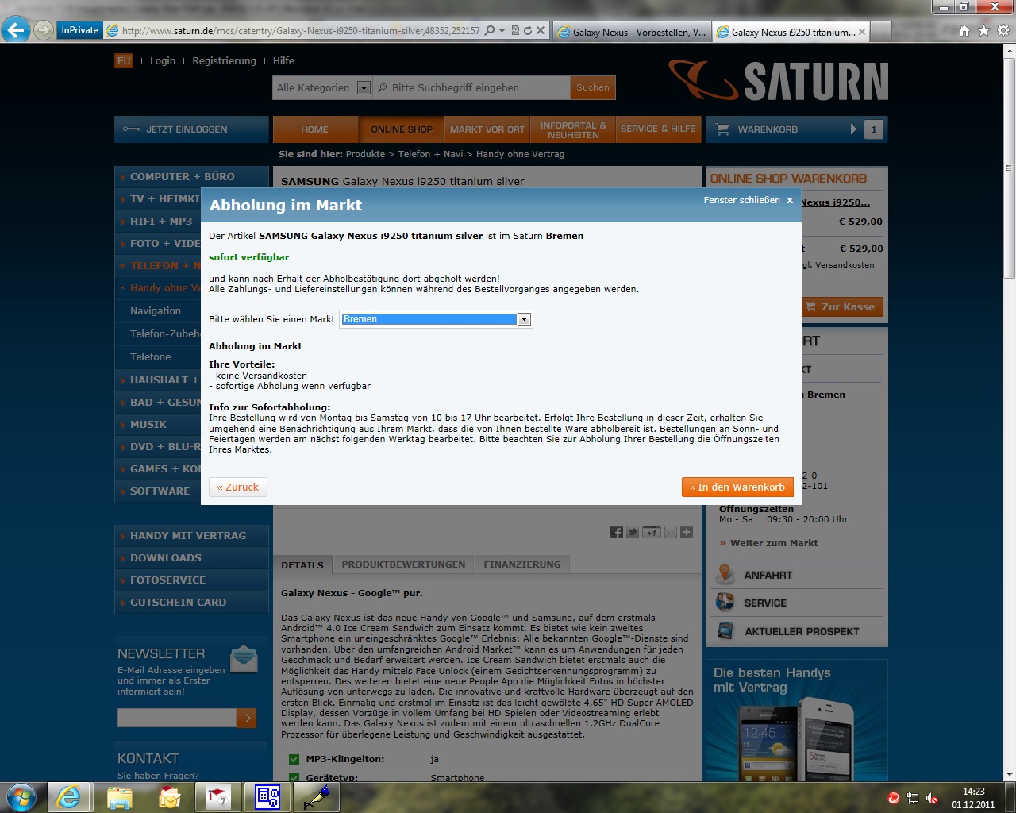Screen dimensions: 1016x813
Task: Open the HOME navigation tab
Action: 314,129
